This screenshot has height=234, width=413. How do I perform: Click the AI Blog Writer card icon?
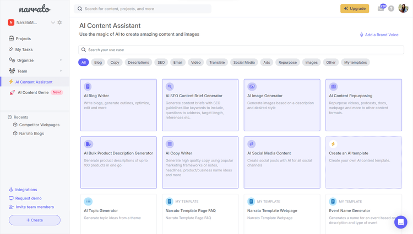[x=88, y=86]
